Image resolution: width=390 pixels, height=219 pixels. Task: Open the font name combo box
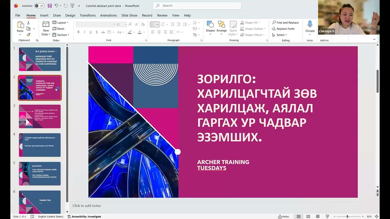coord(95,24)
